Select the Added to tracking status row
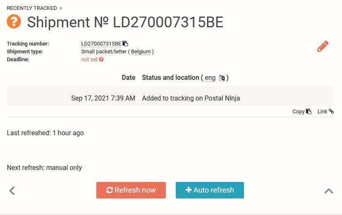Viewport: 342px width, 215px height. (170, 98)
